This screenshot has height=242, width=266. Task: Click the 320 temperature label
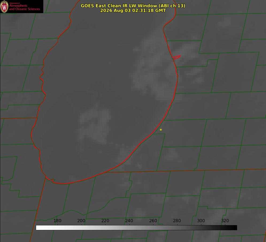click(x=225, y=221)
